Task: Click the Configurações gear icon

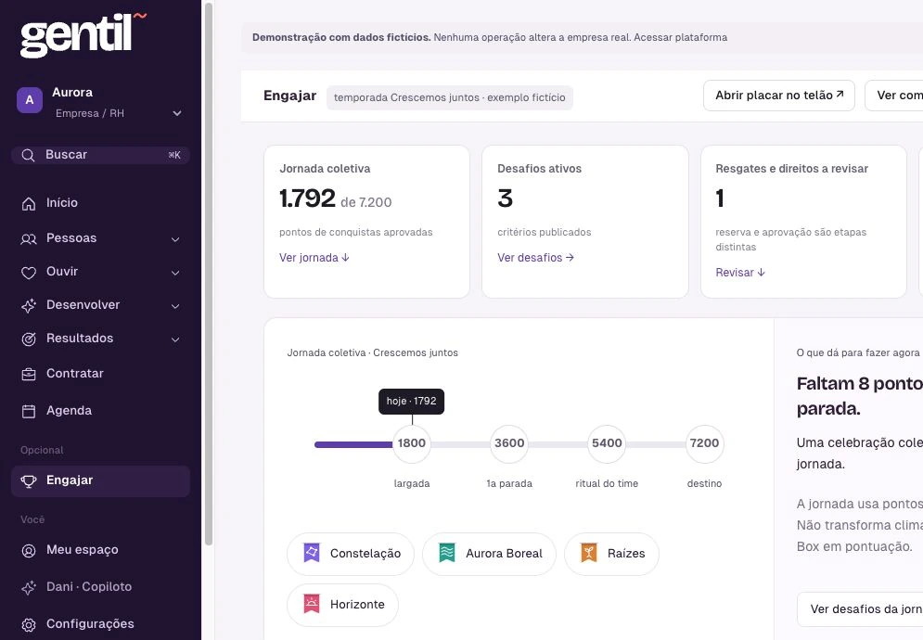Action: click(28, 624)
